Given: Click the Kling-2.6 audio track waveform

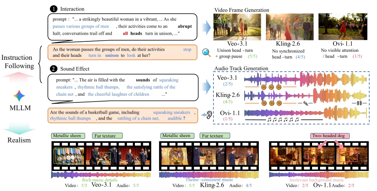Looking at the screenshot, I should [x=305, y=95].
